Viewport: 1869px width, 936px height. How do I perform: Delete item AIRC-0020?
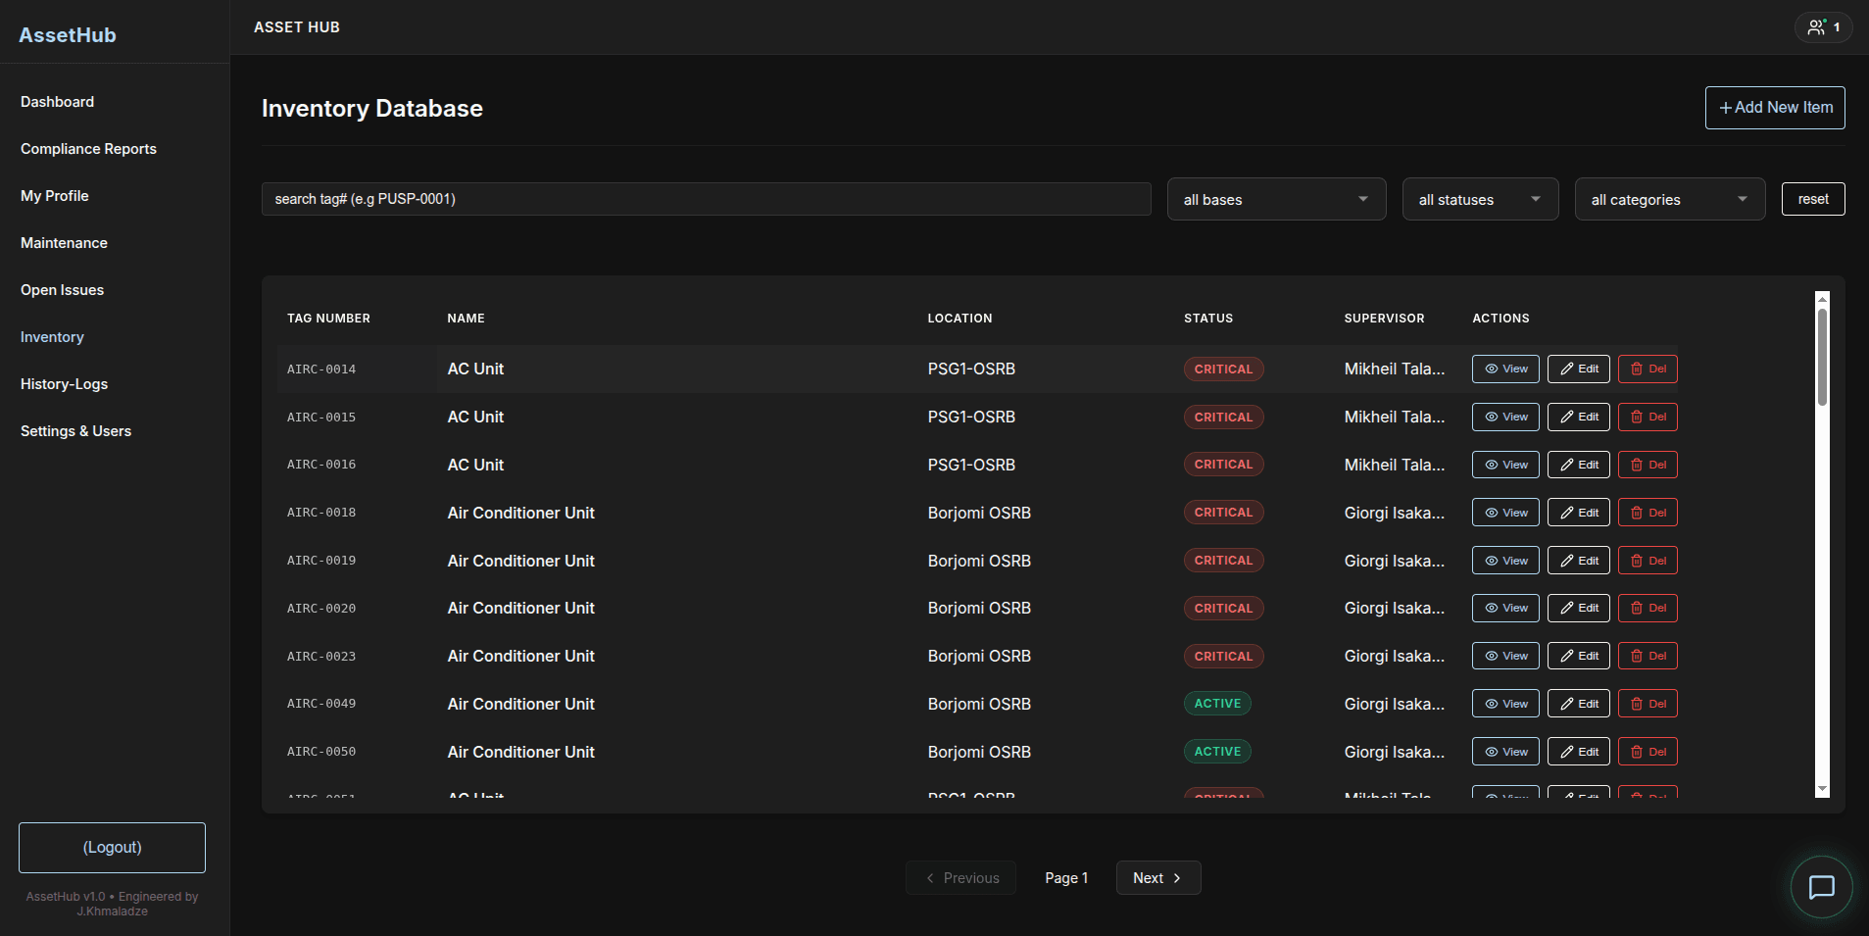[1648, 609]
